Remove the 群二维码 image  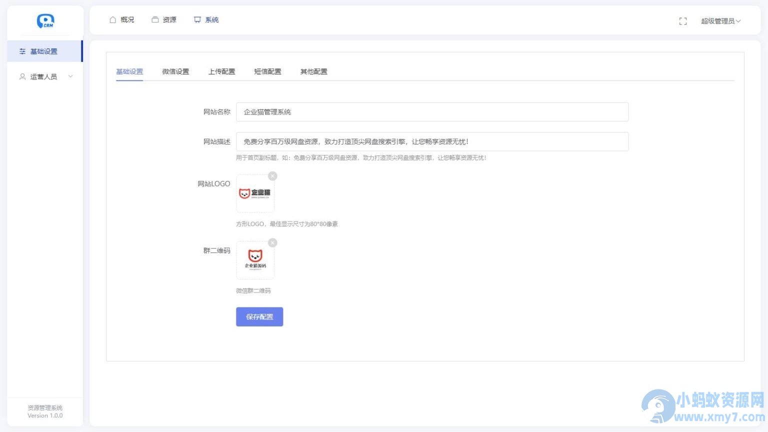272,242
